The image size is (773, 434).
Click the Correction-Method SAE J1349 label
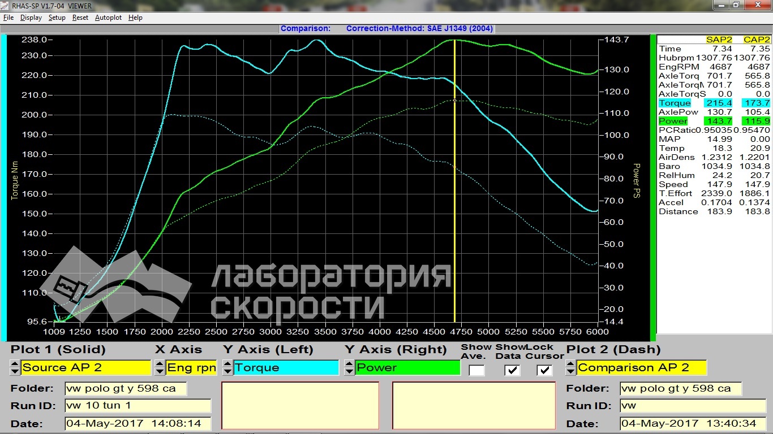(x=420, y=28)
